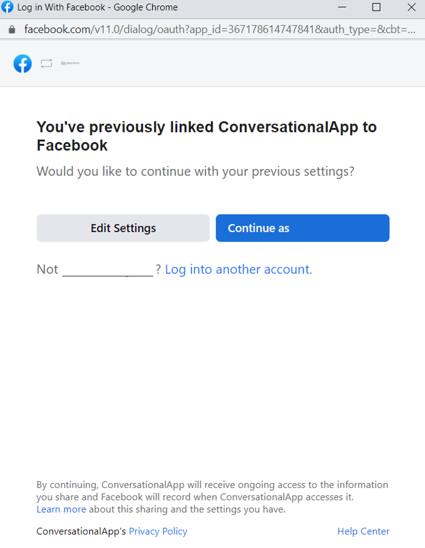Maximize the Chrome popup window
Screen dimensions: 425x548
click(x=376, y=7)
